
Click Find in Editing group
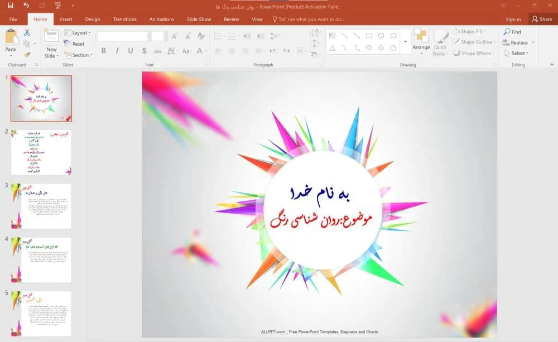pos(512,32)
